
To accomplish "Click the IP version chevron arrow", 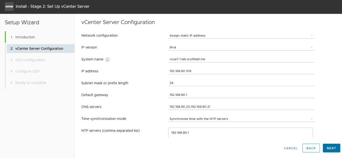I will 311,47.
